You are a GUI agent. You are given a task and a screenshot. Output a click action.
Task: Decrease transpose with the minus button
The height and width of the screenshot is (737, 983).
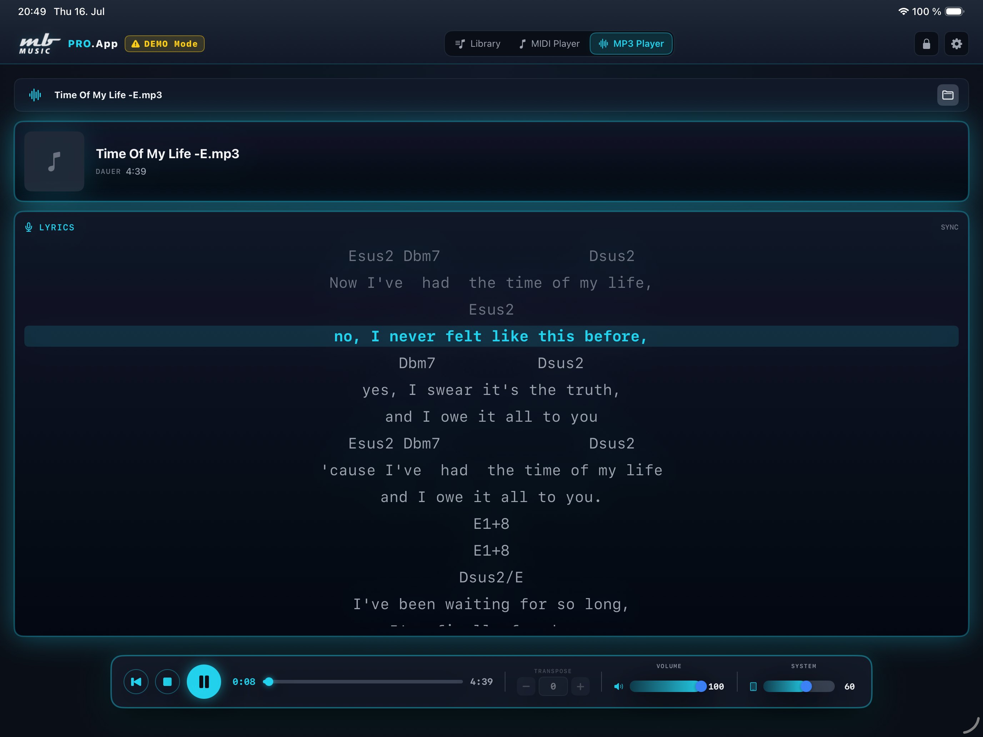526,686
